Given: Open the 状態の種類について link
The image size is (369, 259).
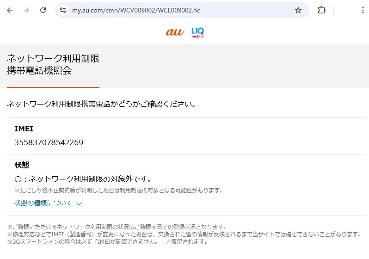Looking at the screenshot, I should tap(43, 203).
